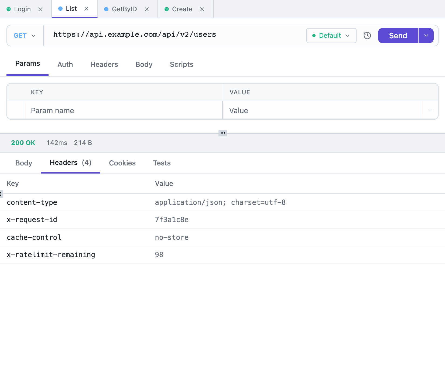445x388 pixels.
Task: Close the Create tab
Action: [x=202, y=9]
